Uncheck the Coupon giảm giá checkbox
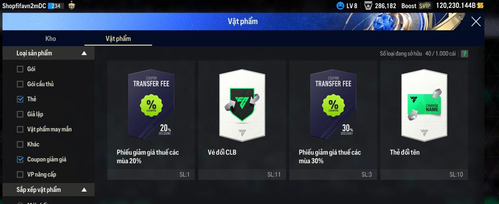Screen dimensions: 499x204 [20, 160]
